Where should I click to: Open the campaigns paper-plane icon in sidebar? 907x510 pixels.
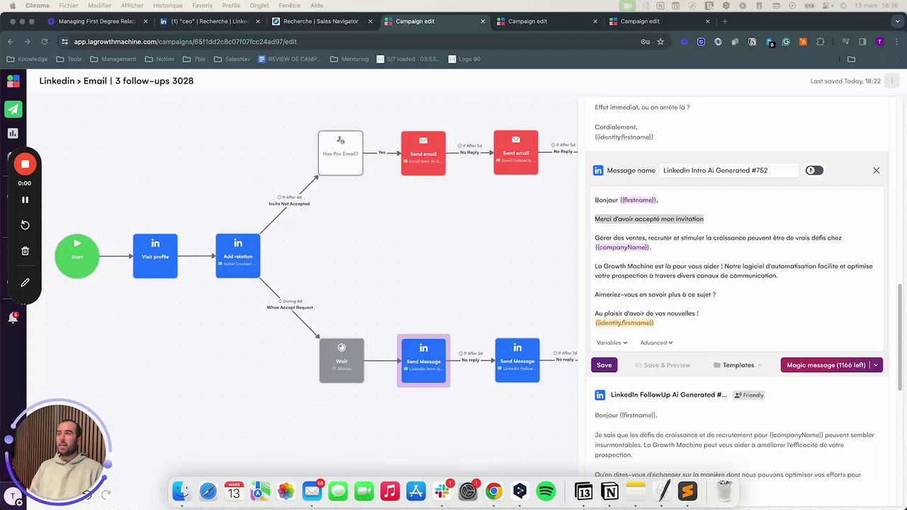(x=13, y=109)
